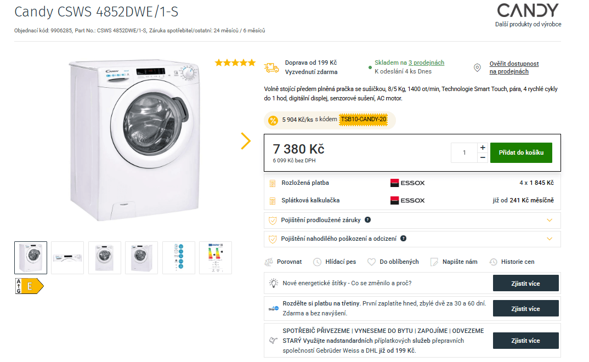Open Hlídací pes clock icon
The width and height of the screenshot is (589, 362).
(318, 262)
